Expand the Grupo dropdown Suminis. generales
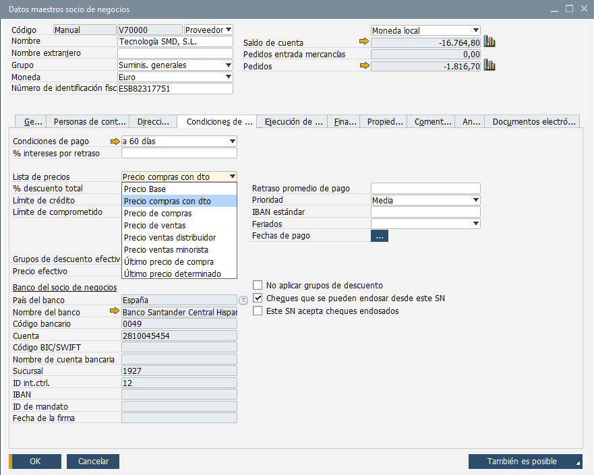The width and height of the screenshot is (594, 475). click(229, 65)
